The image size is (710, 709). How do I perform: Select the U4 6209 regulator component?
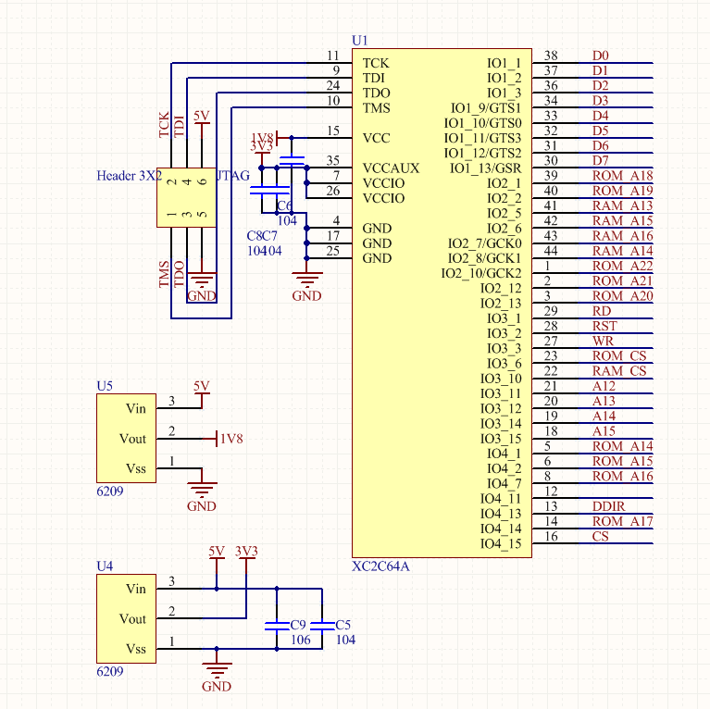127,618
